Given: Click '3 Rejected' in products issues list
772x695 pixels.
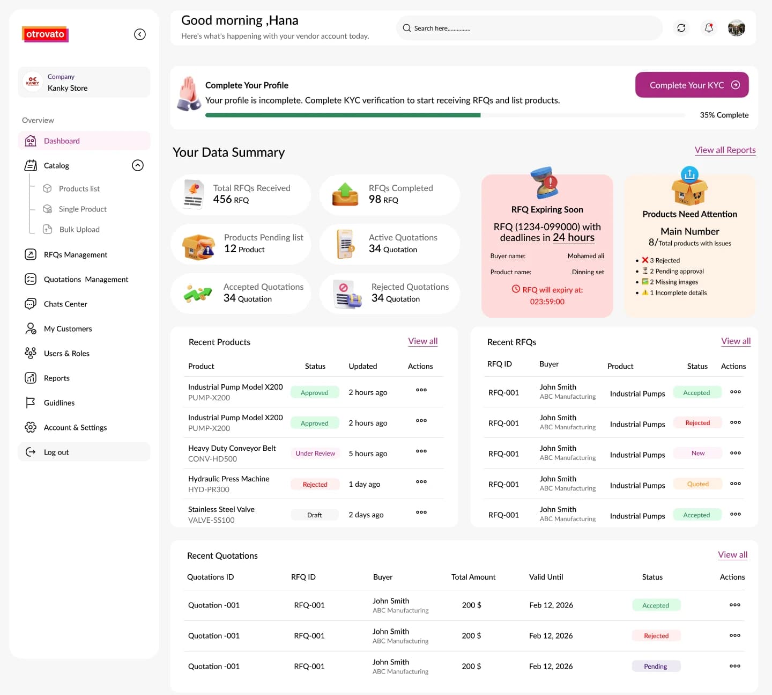Looking at the screenshot, I should coord(660,260).
